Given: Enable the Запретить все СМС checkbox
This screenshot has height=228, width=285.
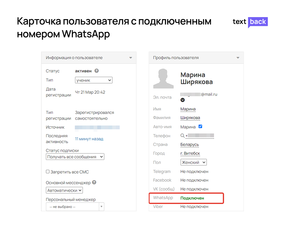Looking at the screenshot, I should coord(48,172).
